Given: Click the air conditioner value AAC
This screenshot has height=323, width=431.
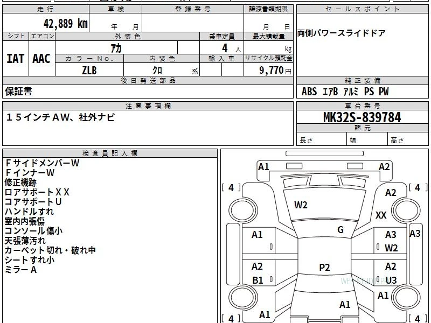Looking at the screenshot, I should click(x=41, y=59).
